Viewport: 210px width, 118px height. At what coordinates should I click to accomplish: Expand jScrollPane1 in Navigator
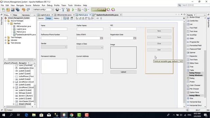tap(14, 82)
